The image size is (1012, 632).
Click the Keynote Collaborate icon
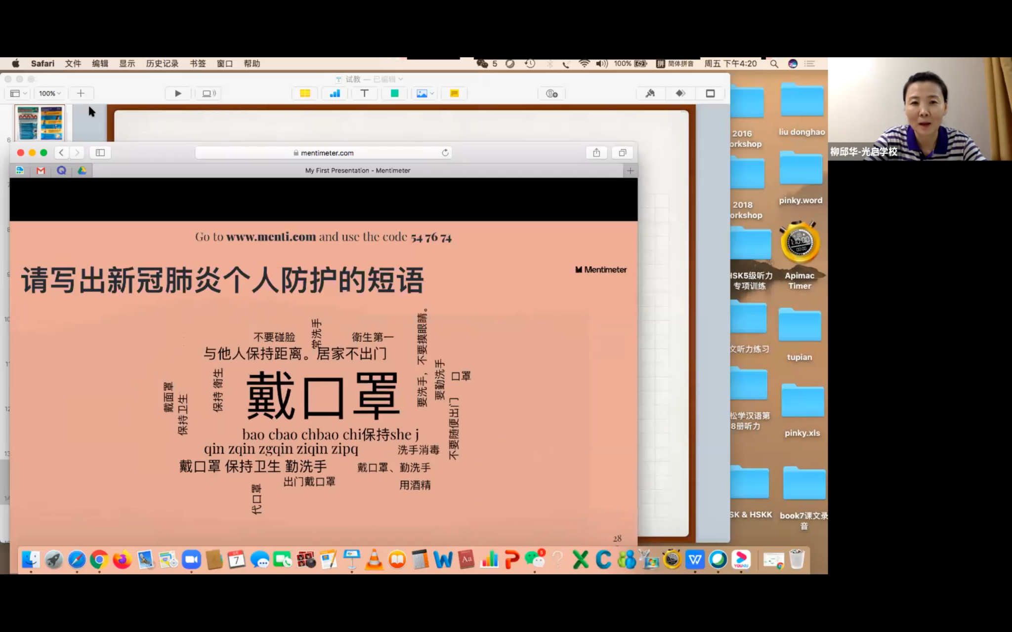[551, 93]
